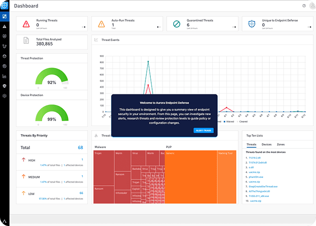Switch to the Zones tab in Top Ten Lists
Image resolution: width=316 pixels, height=226 pixels.
pos(280,145)
